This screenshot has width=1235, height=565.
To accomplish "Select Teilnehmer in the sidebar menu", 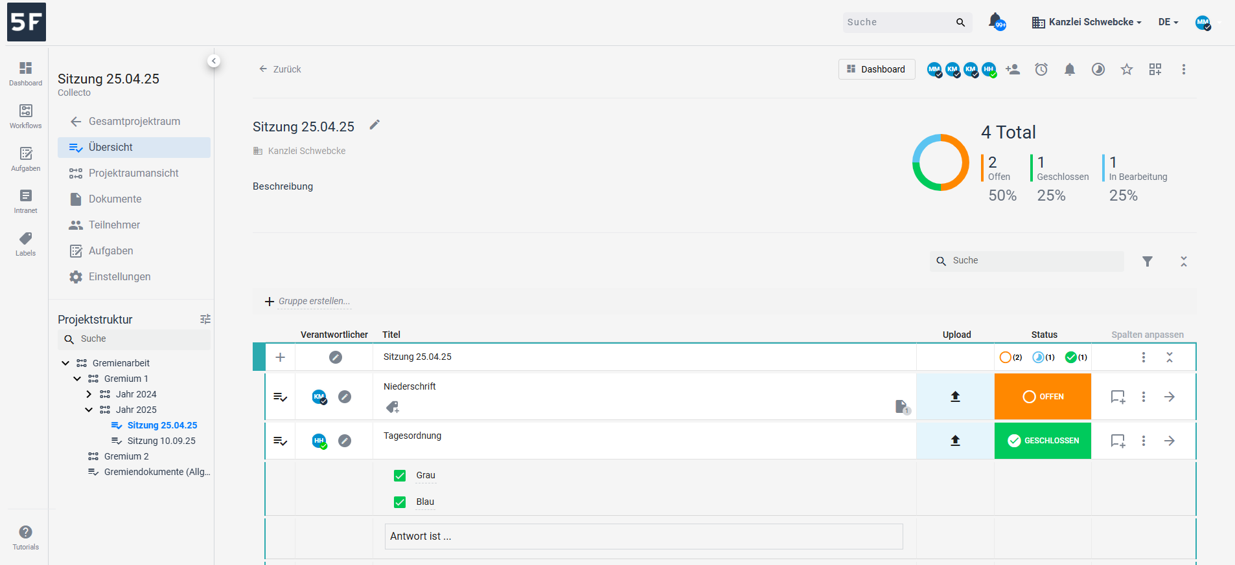I will pos(114,225).
